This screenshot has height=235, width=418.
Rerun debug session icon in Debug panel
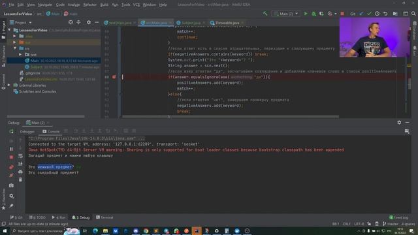tap(11, 131)
